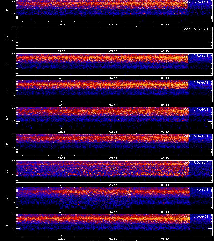Click inside the 8R spectrogram plot

click(x=114, y=198)
